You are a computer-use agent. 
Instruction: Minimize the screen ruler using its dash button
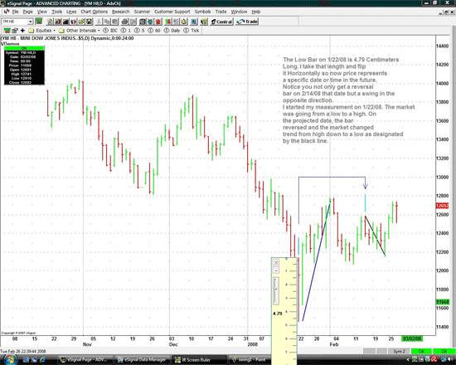[x=276, y=270]
